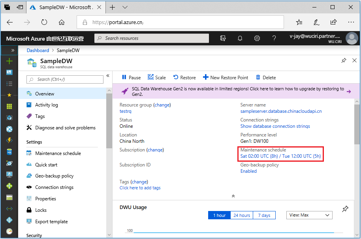361x239 pixels.
Task: Open the View: Max dropdown
Action: (309, 215)
